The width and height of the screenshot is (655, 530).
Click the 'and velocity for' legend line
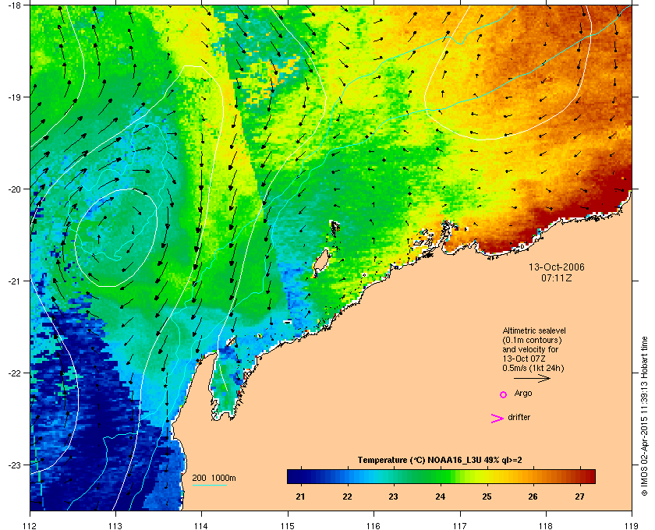coord(530,349)
